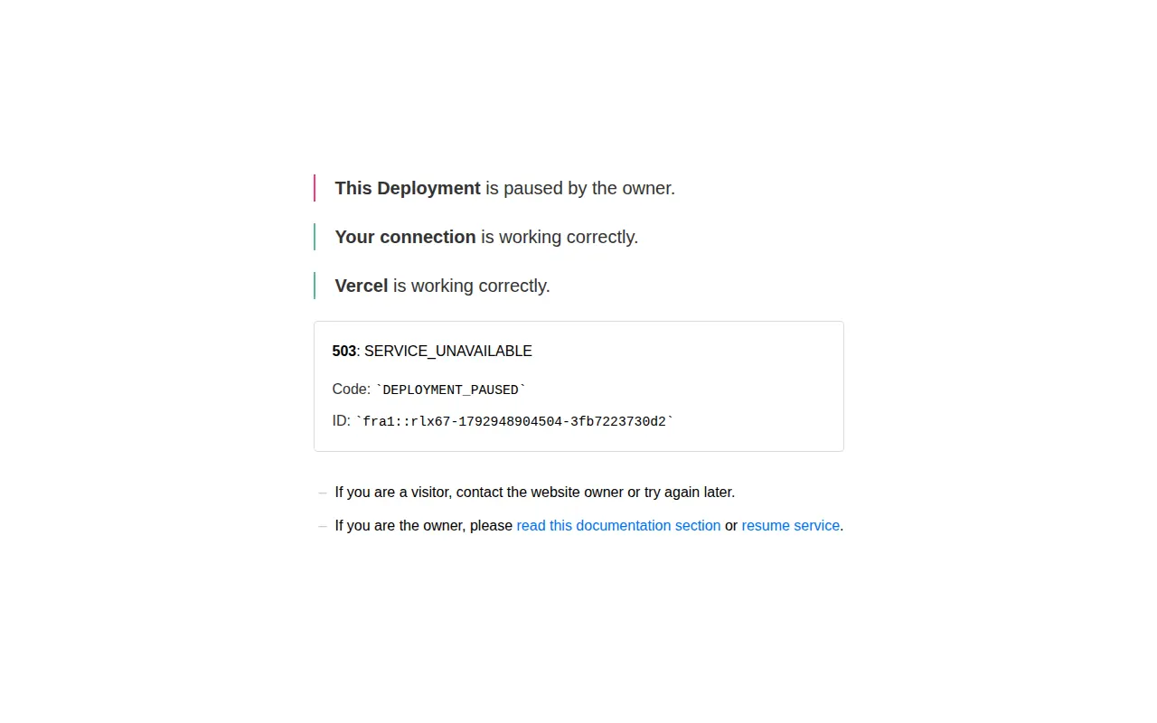Click the green bar beside Vercel
Viewport: 1157px width, 723px height.
click(315, 286)
